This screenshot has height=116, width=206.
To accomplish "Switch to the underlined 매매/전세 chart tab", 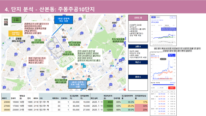I will coord(167,25).
